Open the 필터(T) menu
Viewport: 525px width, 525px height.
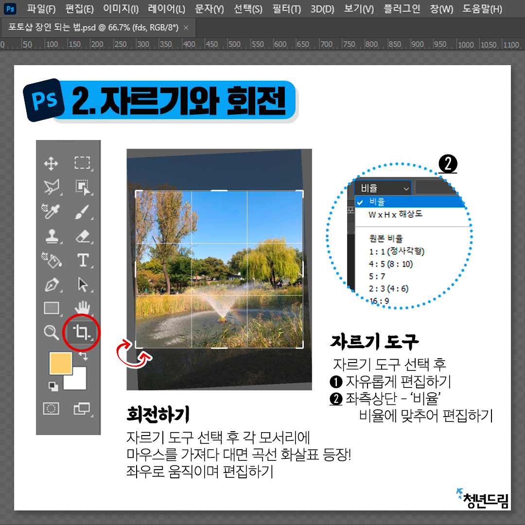286,9
